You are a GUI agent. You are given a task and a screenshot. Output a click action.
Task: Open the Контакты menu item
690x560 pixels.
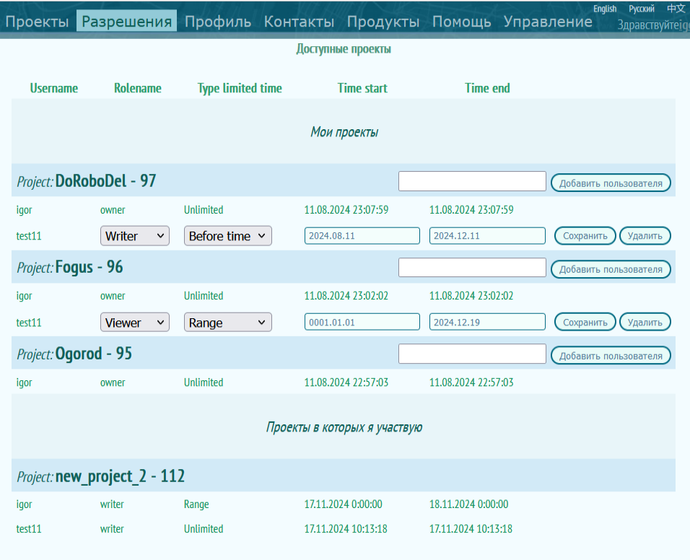coord(299,22)
